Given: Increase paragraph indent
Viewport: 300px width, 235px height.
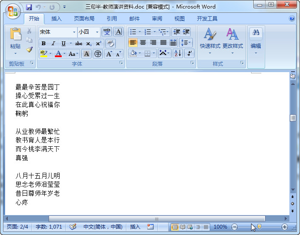Looking at the screenshot, I should 186,32.
